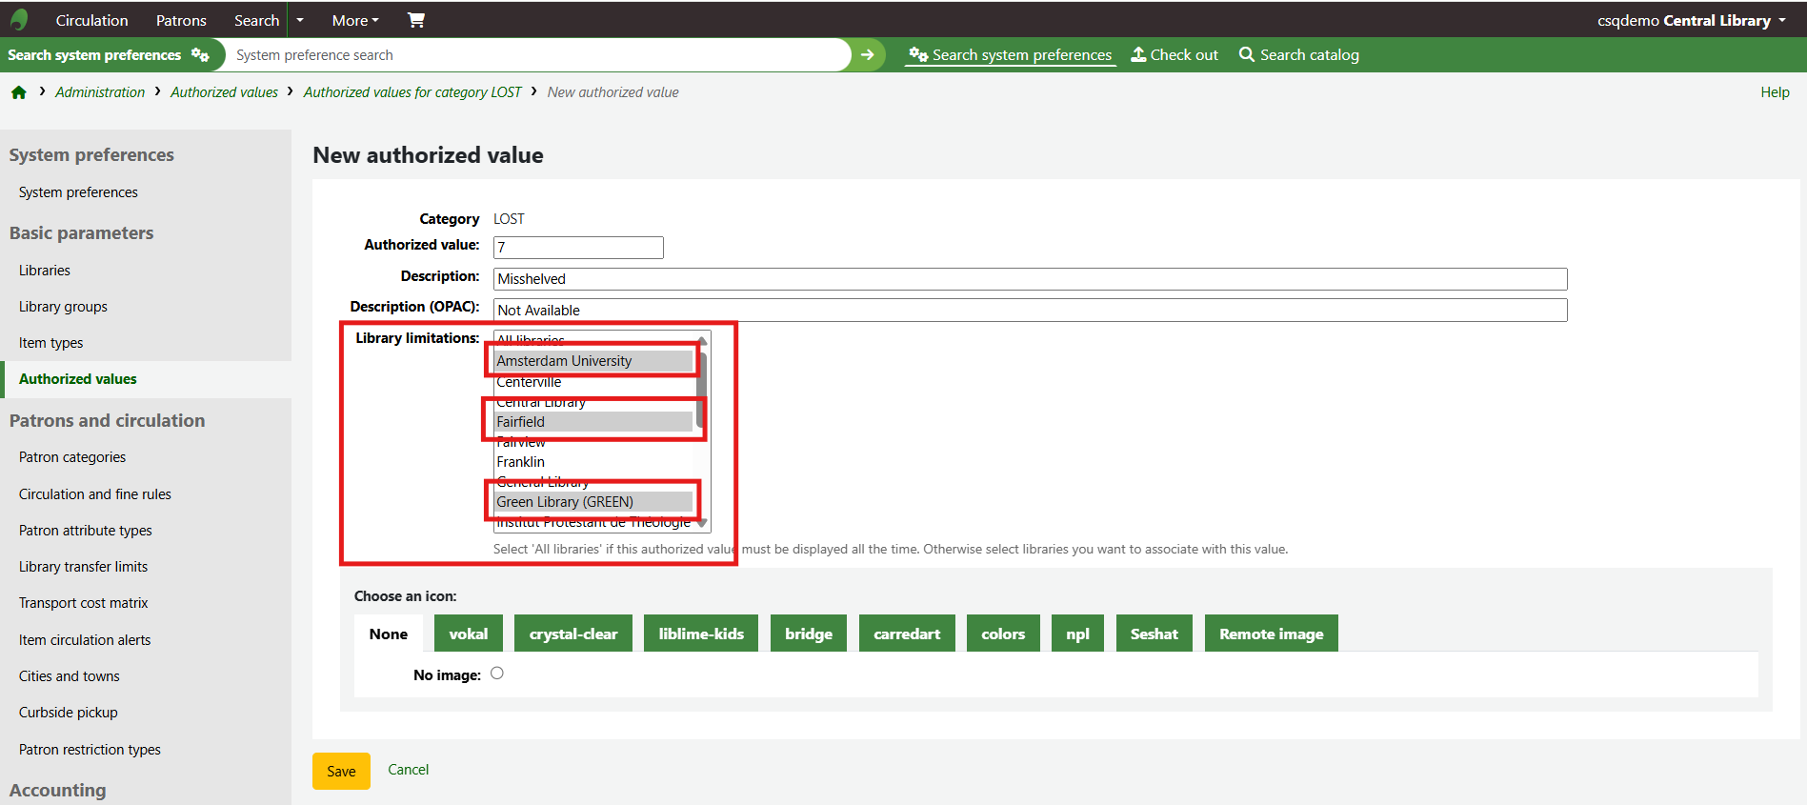Click the Search catalog magnifier icon
Viewport: 1807px width, 805px height.
[1246, 55]
